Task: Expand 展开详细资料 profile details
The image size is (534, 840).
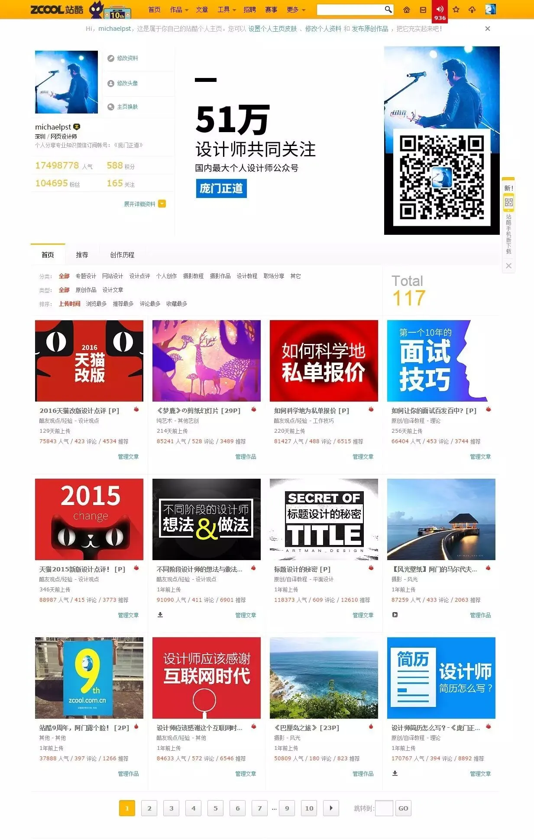Action: pos(145,204)
